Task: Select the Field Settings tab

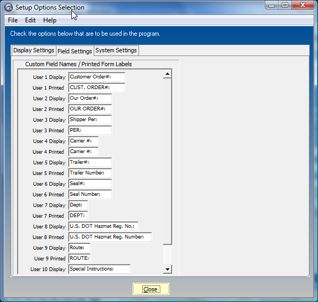Action: click(75, 51)
